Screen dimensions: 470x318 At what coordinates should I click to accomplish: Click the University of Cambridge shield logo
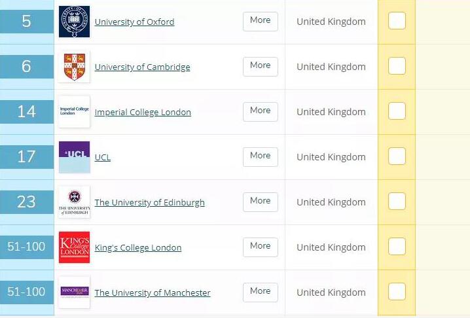[x=74, y=67]
